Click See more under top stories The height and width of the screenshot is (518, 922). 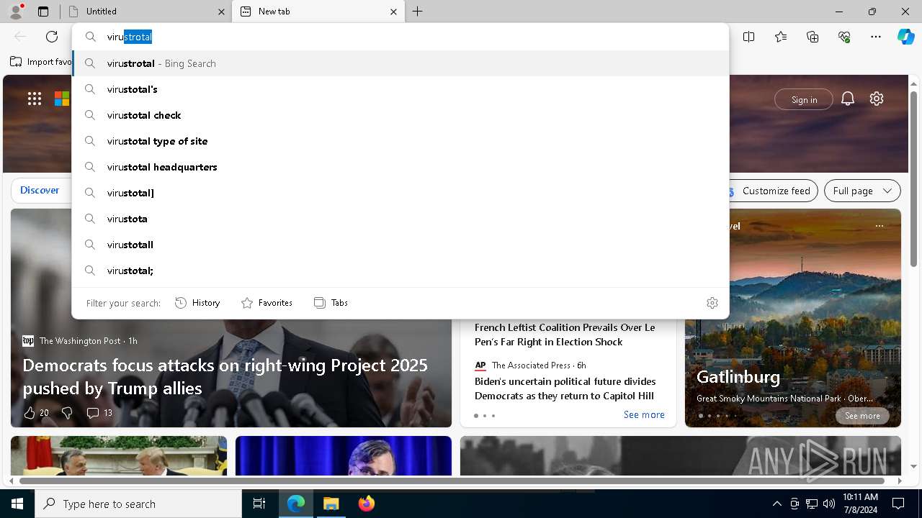[x=644, y=414]
